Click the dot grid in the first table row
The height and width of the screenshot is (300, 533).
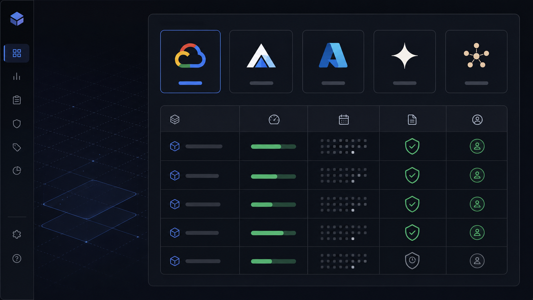tap(344, 146)
